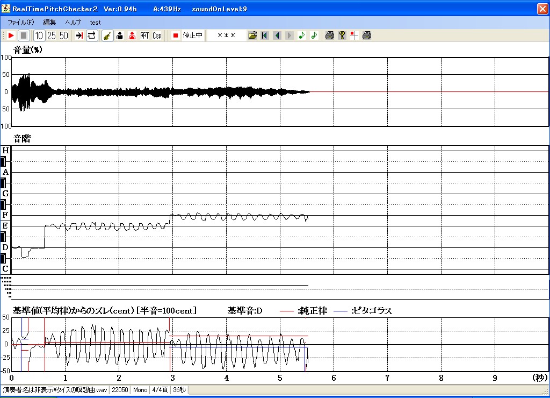Click the black piano key between D and C
The height and width of the screenshot is (398, 550).
click(x=3, y=259)
